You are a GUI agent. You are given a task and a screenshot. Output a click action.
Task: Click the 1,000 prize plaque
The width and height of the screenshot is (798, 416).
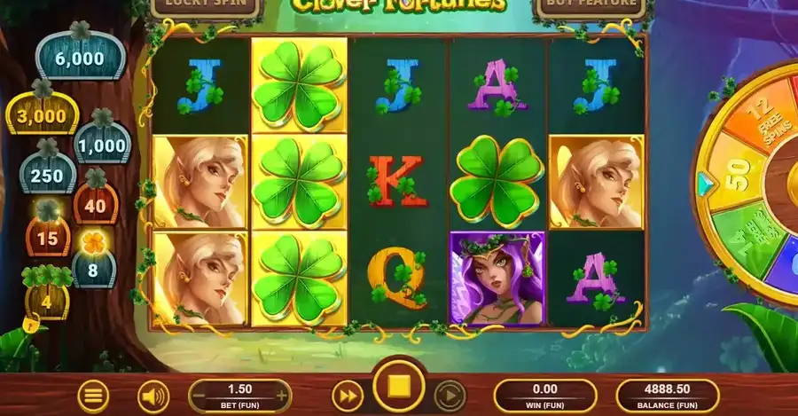[102, 143]
